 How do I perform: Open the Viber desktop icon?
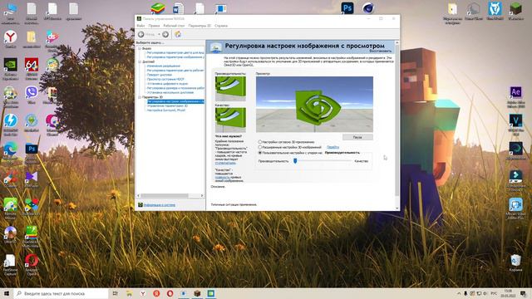click(32, 92)
